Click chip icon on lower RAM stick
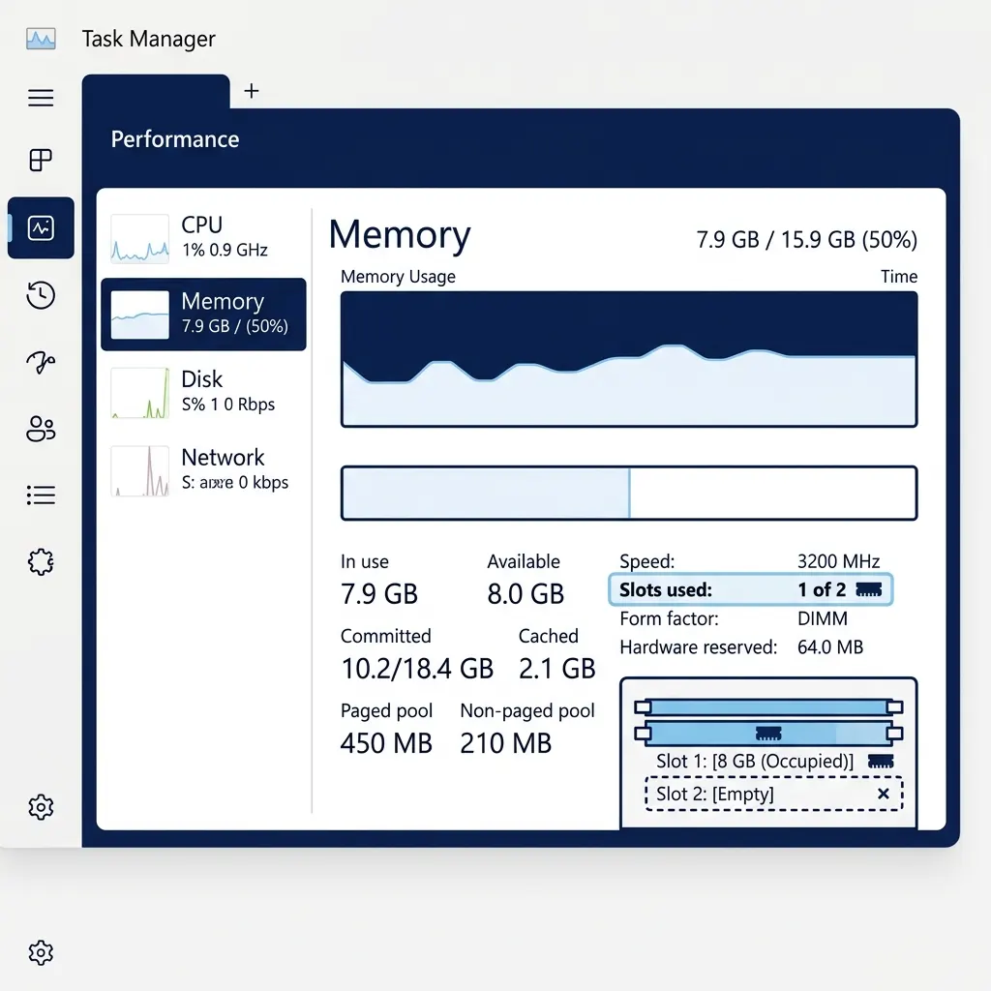Image resolution: width=991 pixels, height=991 pixels. 768,734
